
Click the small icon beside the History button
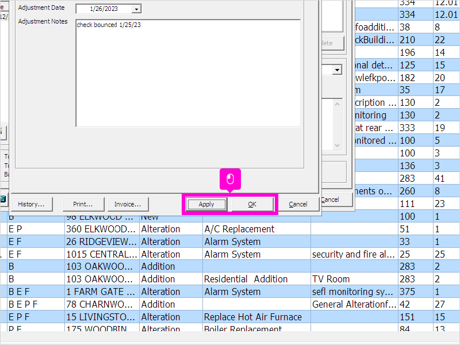pos(3,200)
